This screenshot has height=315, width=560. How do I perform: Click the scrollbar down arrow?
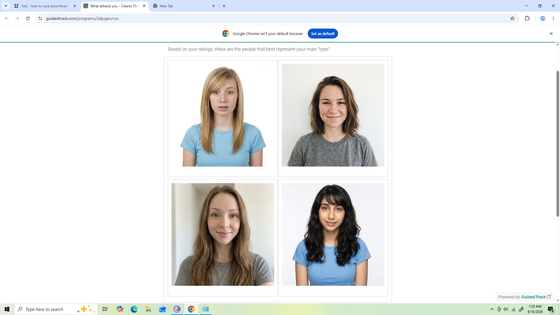coord(558,301)
